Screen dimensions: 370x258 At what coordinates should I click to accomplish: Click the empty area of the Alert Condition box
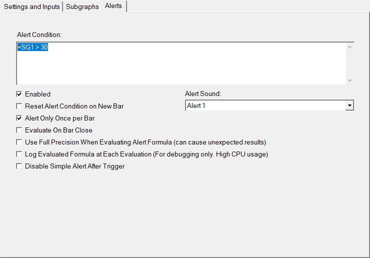(180, 67)
